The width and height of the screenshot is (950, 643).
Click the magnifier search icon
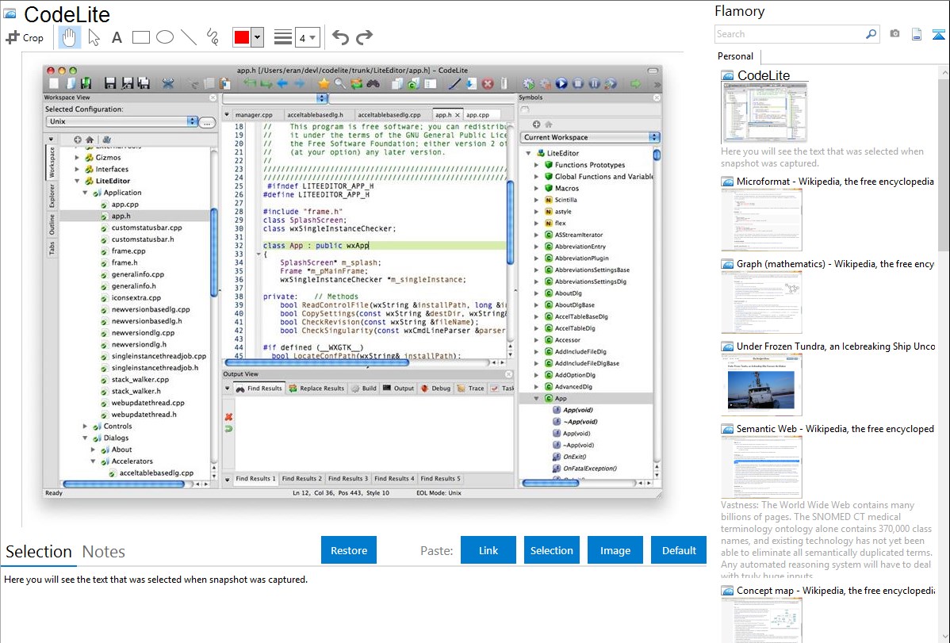(x=871, y=34)
